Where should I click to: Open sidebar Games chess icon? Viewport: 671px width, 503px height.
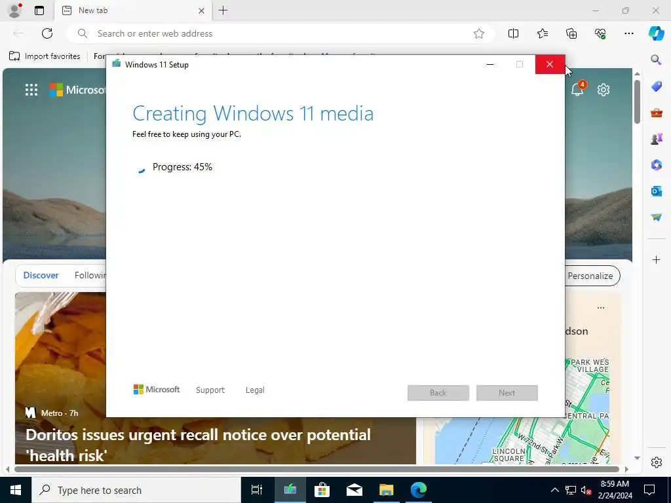click(656, 139)
